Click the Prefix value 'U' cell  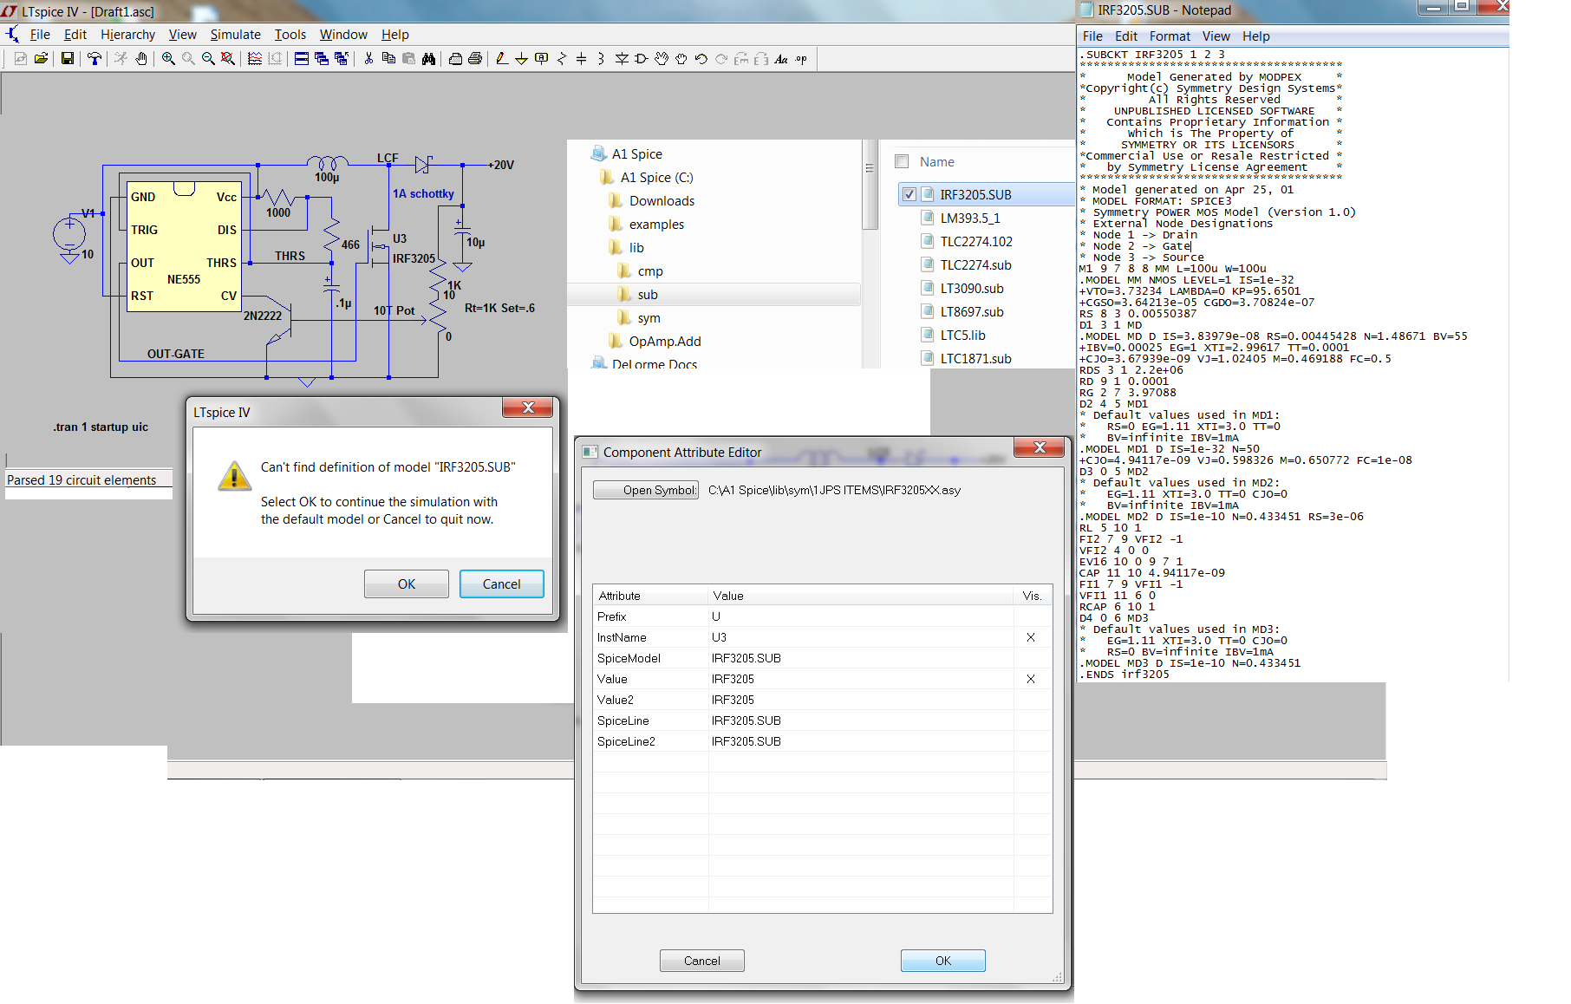pyautogui.click(x=861, y=616)
